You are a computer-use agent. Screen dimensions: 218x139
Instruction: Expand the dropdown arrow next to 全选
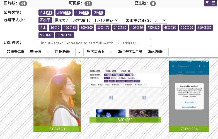[48, 52]
